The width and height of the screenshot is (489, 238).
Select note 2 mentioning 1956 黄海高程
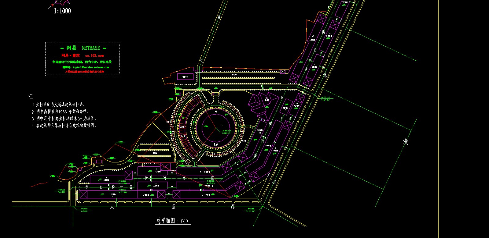(60, 112)
